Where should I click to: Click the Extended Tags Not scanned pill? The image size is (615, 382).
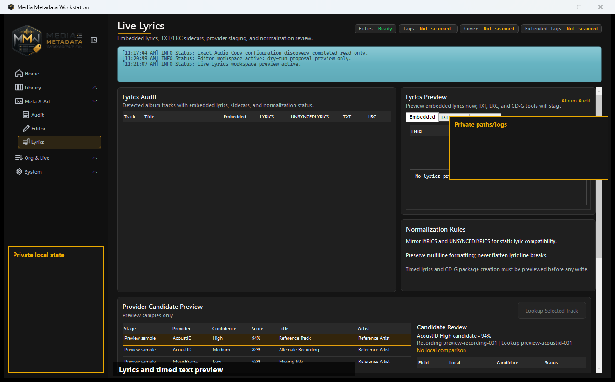pos(561,29)
